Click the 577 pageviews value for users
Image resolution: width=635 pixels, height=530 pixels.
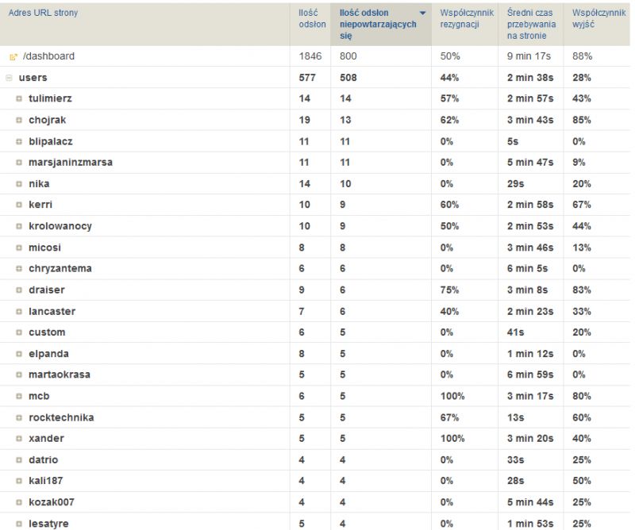[307, 78]
